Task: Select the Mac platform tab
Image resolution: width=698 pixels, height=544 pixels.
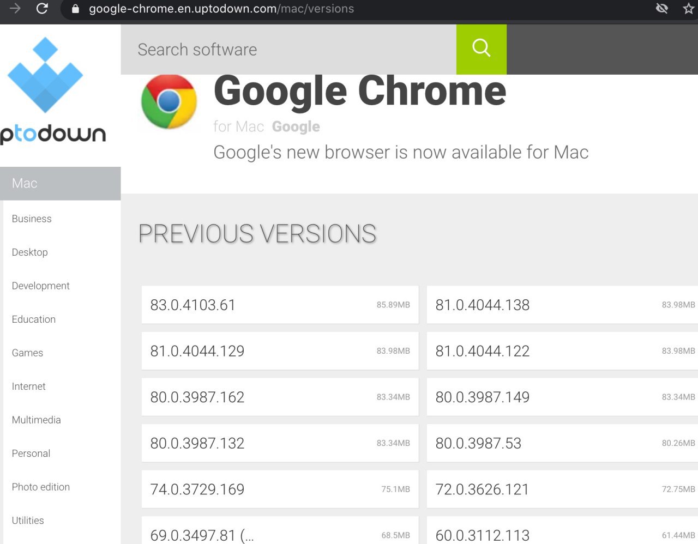Action: point(60,183)
